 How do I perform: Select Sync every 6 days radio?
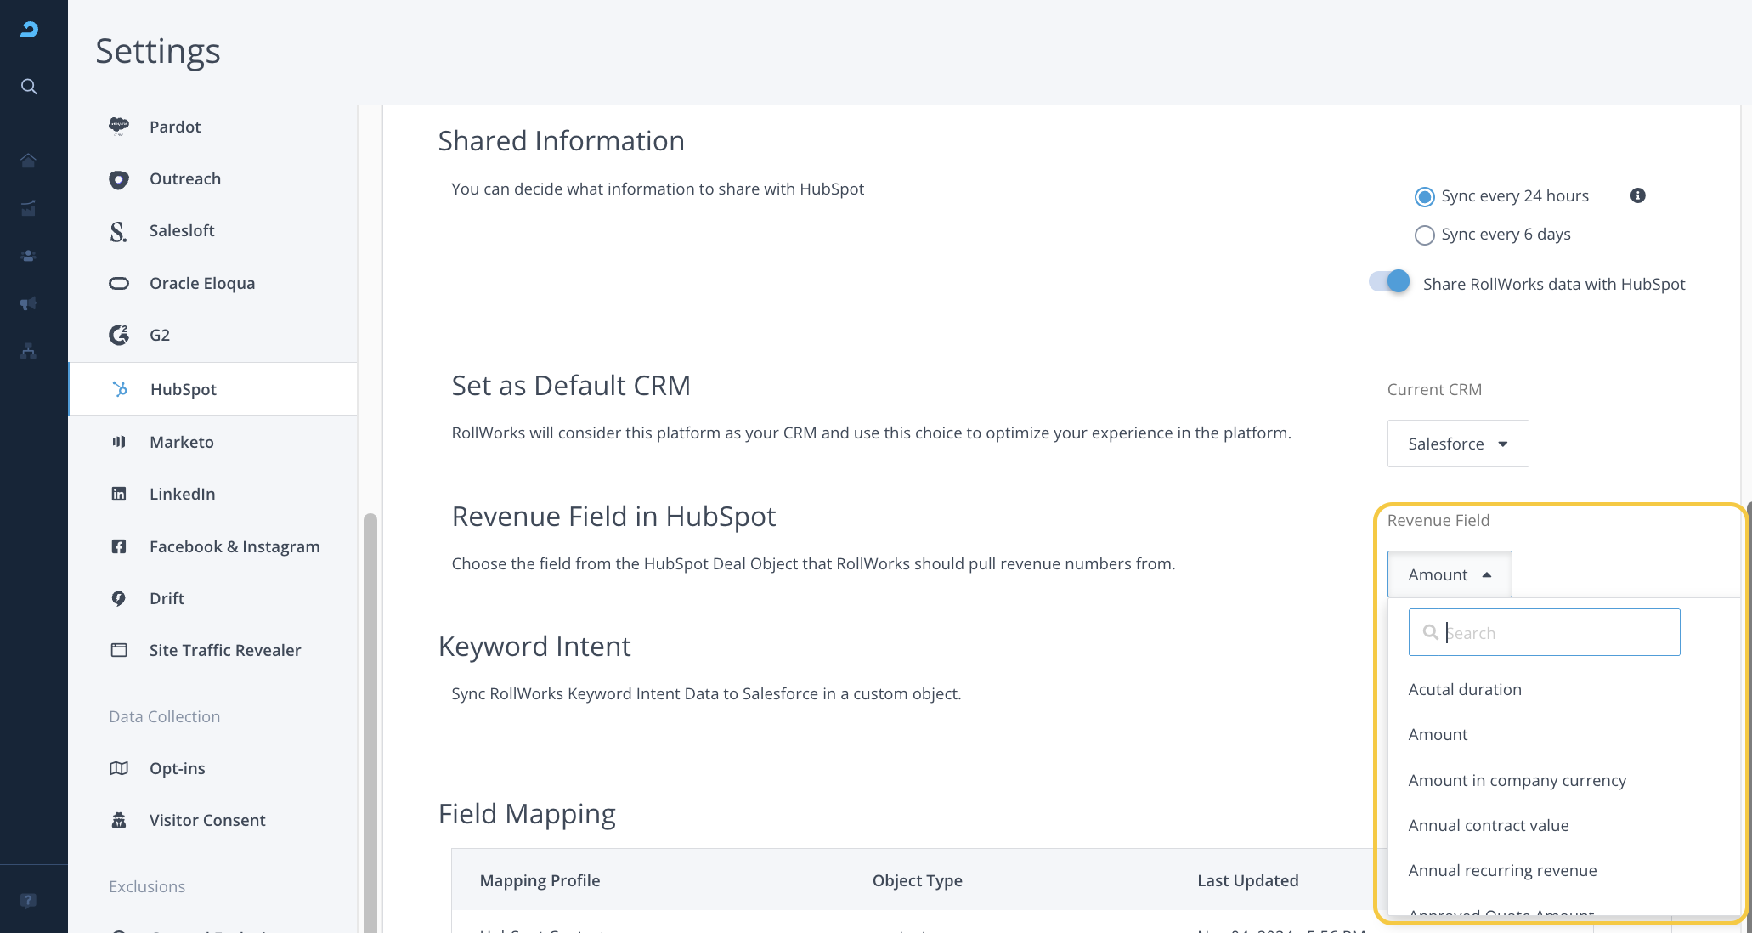point(1424,235)
